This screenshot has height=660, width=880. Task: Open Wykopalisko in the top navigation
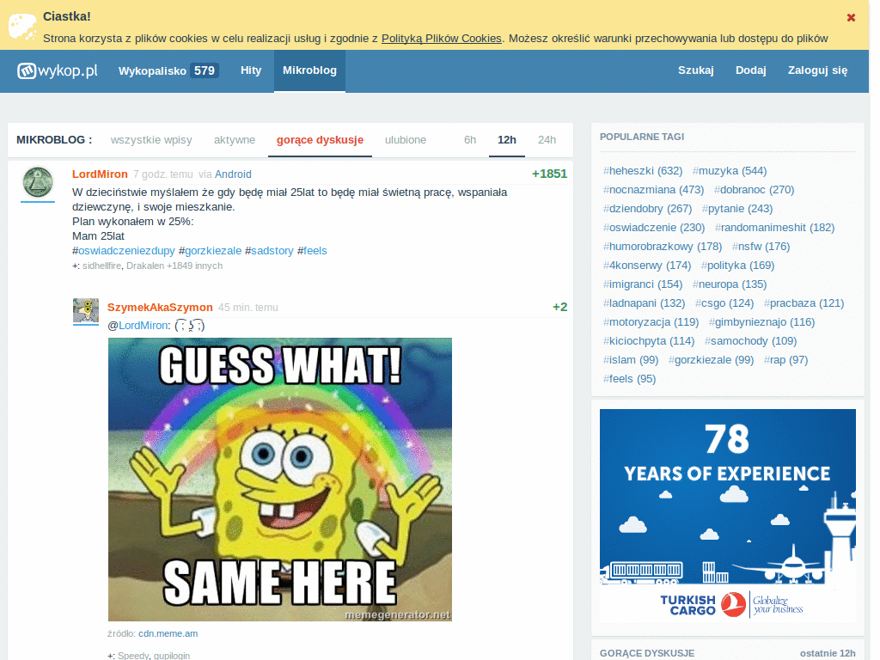168,70
